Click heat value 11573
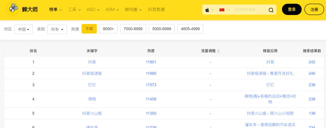Screen dimensions: 326x128 151,85
